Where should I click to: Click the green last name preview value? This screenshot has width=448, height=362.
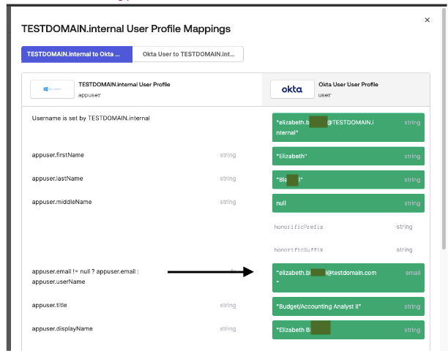tap(347, 179)
